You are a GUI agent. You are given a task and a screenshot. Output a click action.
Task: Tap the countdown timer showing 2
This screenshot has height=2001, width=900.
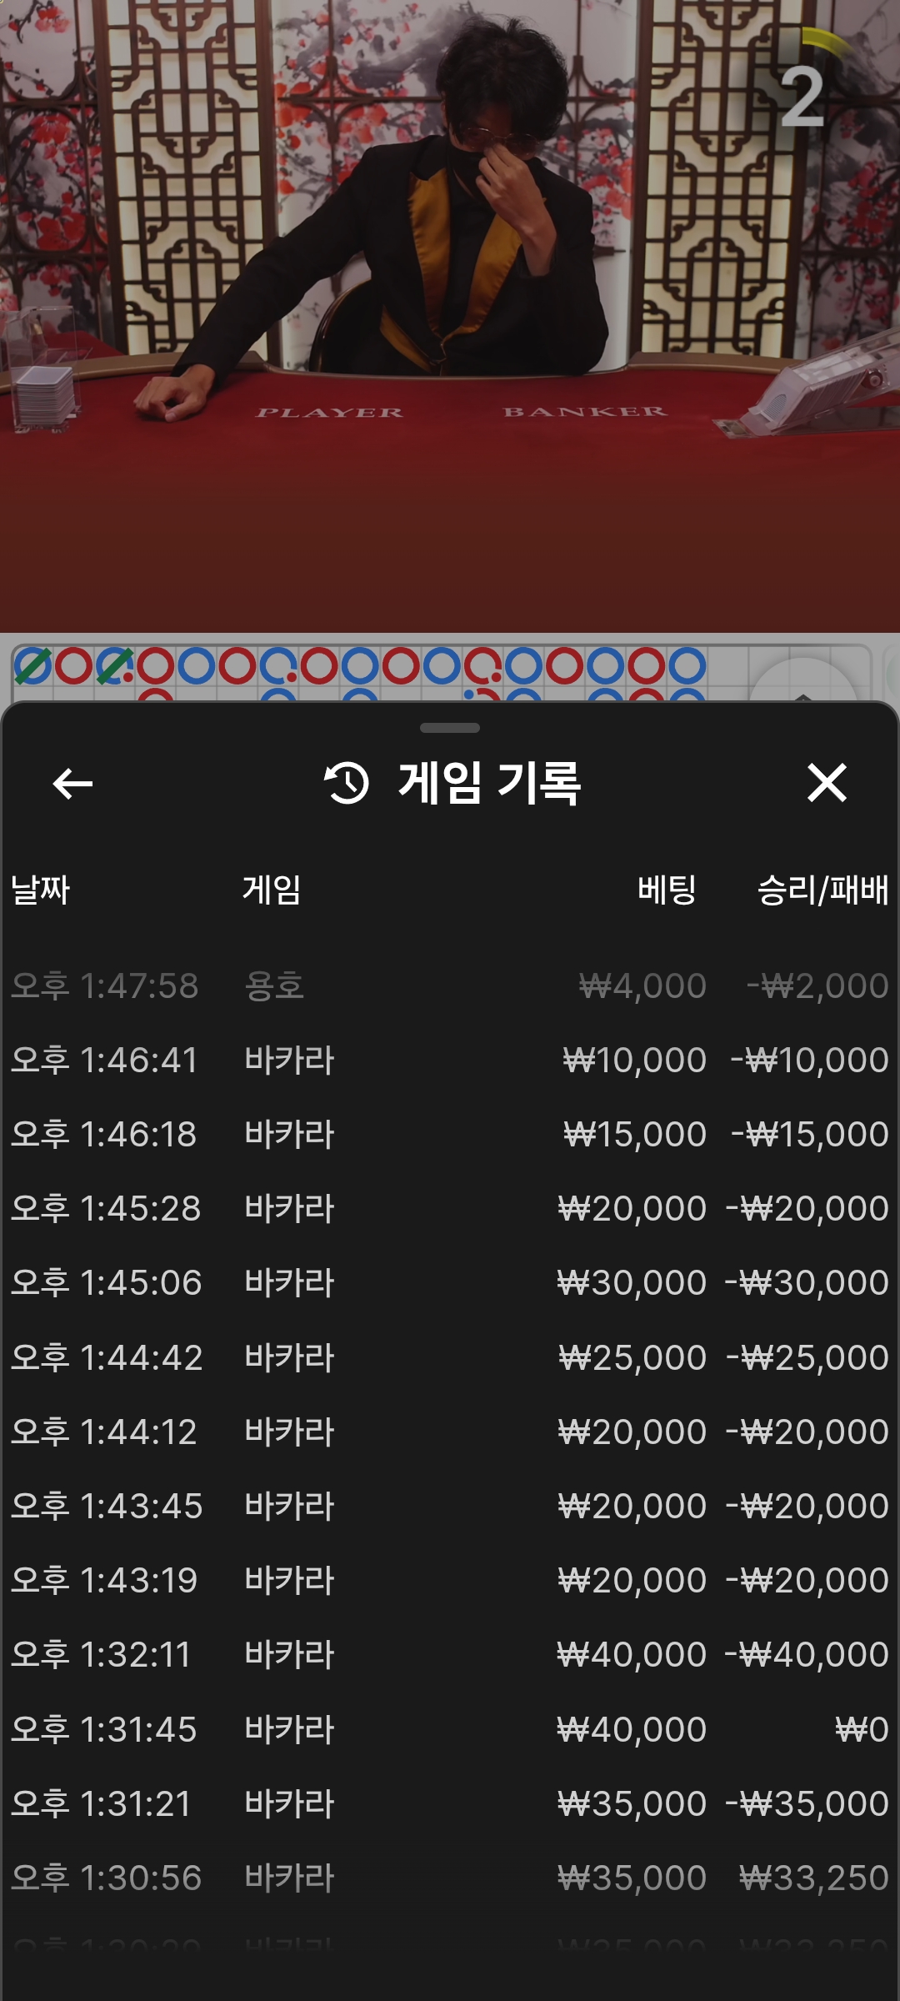tap(802, 96)
